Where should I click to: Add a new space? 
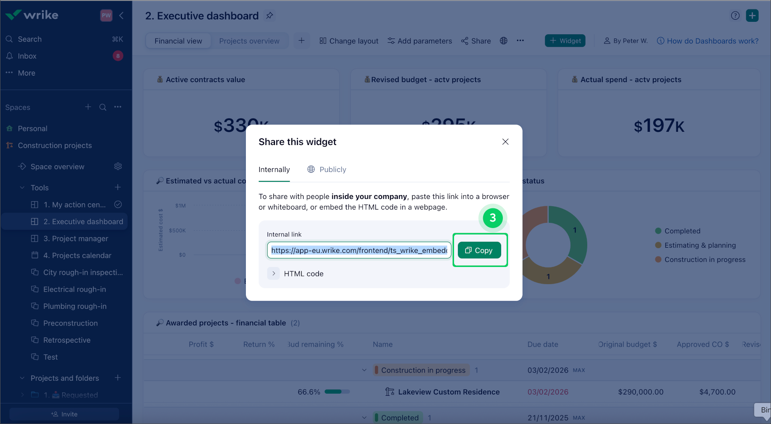click(88, 107)
